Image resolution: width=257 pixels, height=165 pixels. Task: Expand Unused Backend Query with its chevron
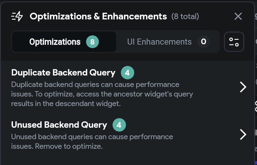243,134
